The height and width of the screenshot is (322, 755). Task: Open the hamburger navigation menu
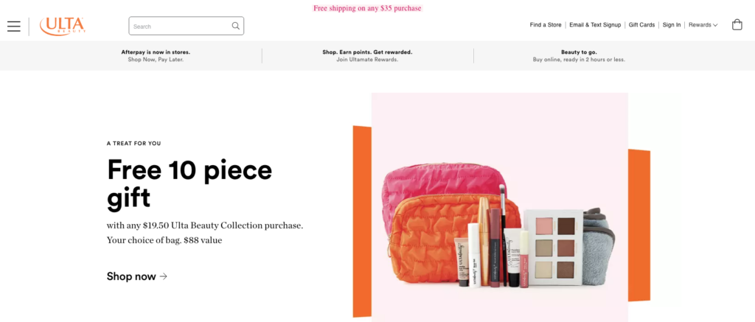pyautogui.click(x=14, y=26)
